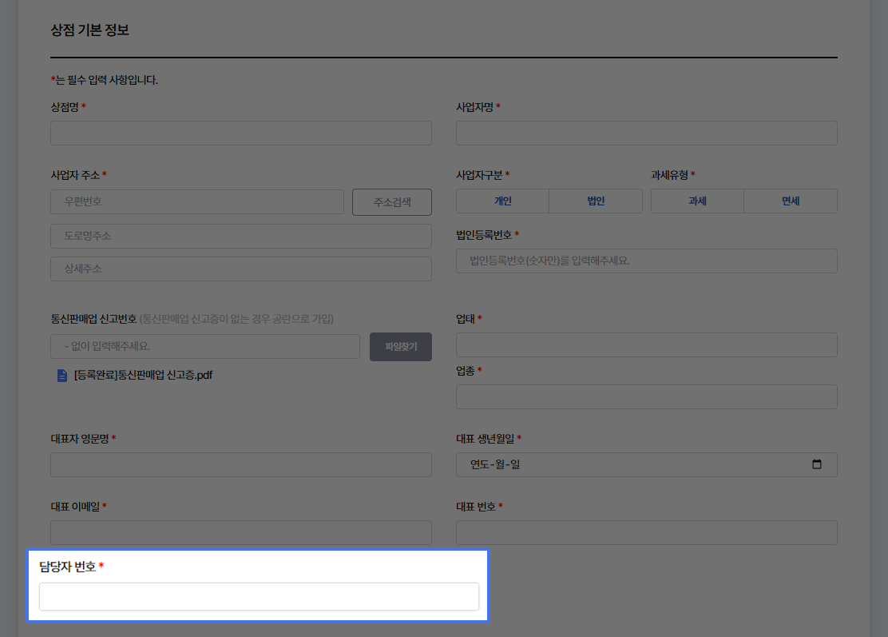The height and width of the screenshot is (637, 888).
Task: Select 개인 business type option
Action: [x=502, y=201]
